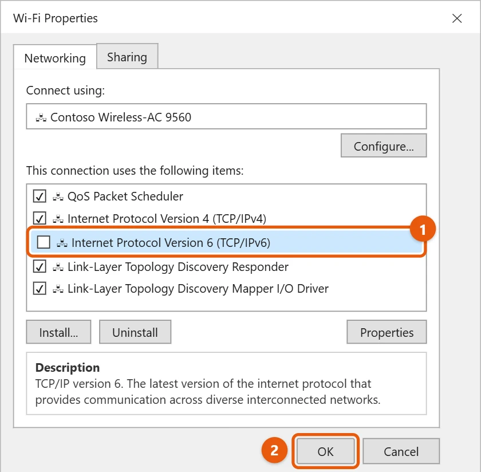
Task: Open the Sharing tab
Action: 127,57
